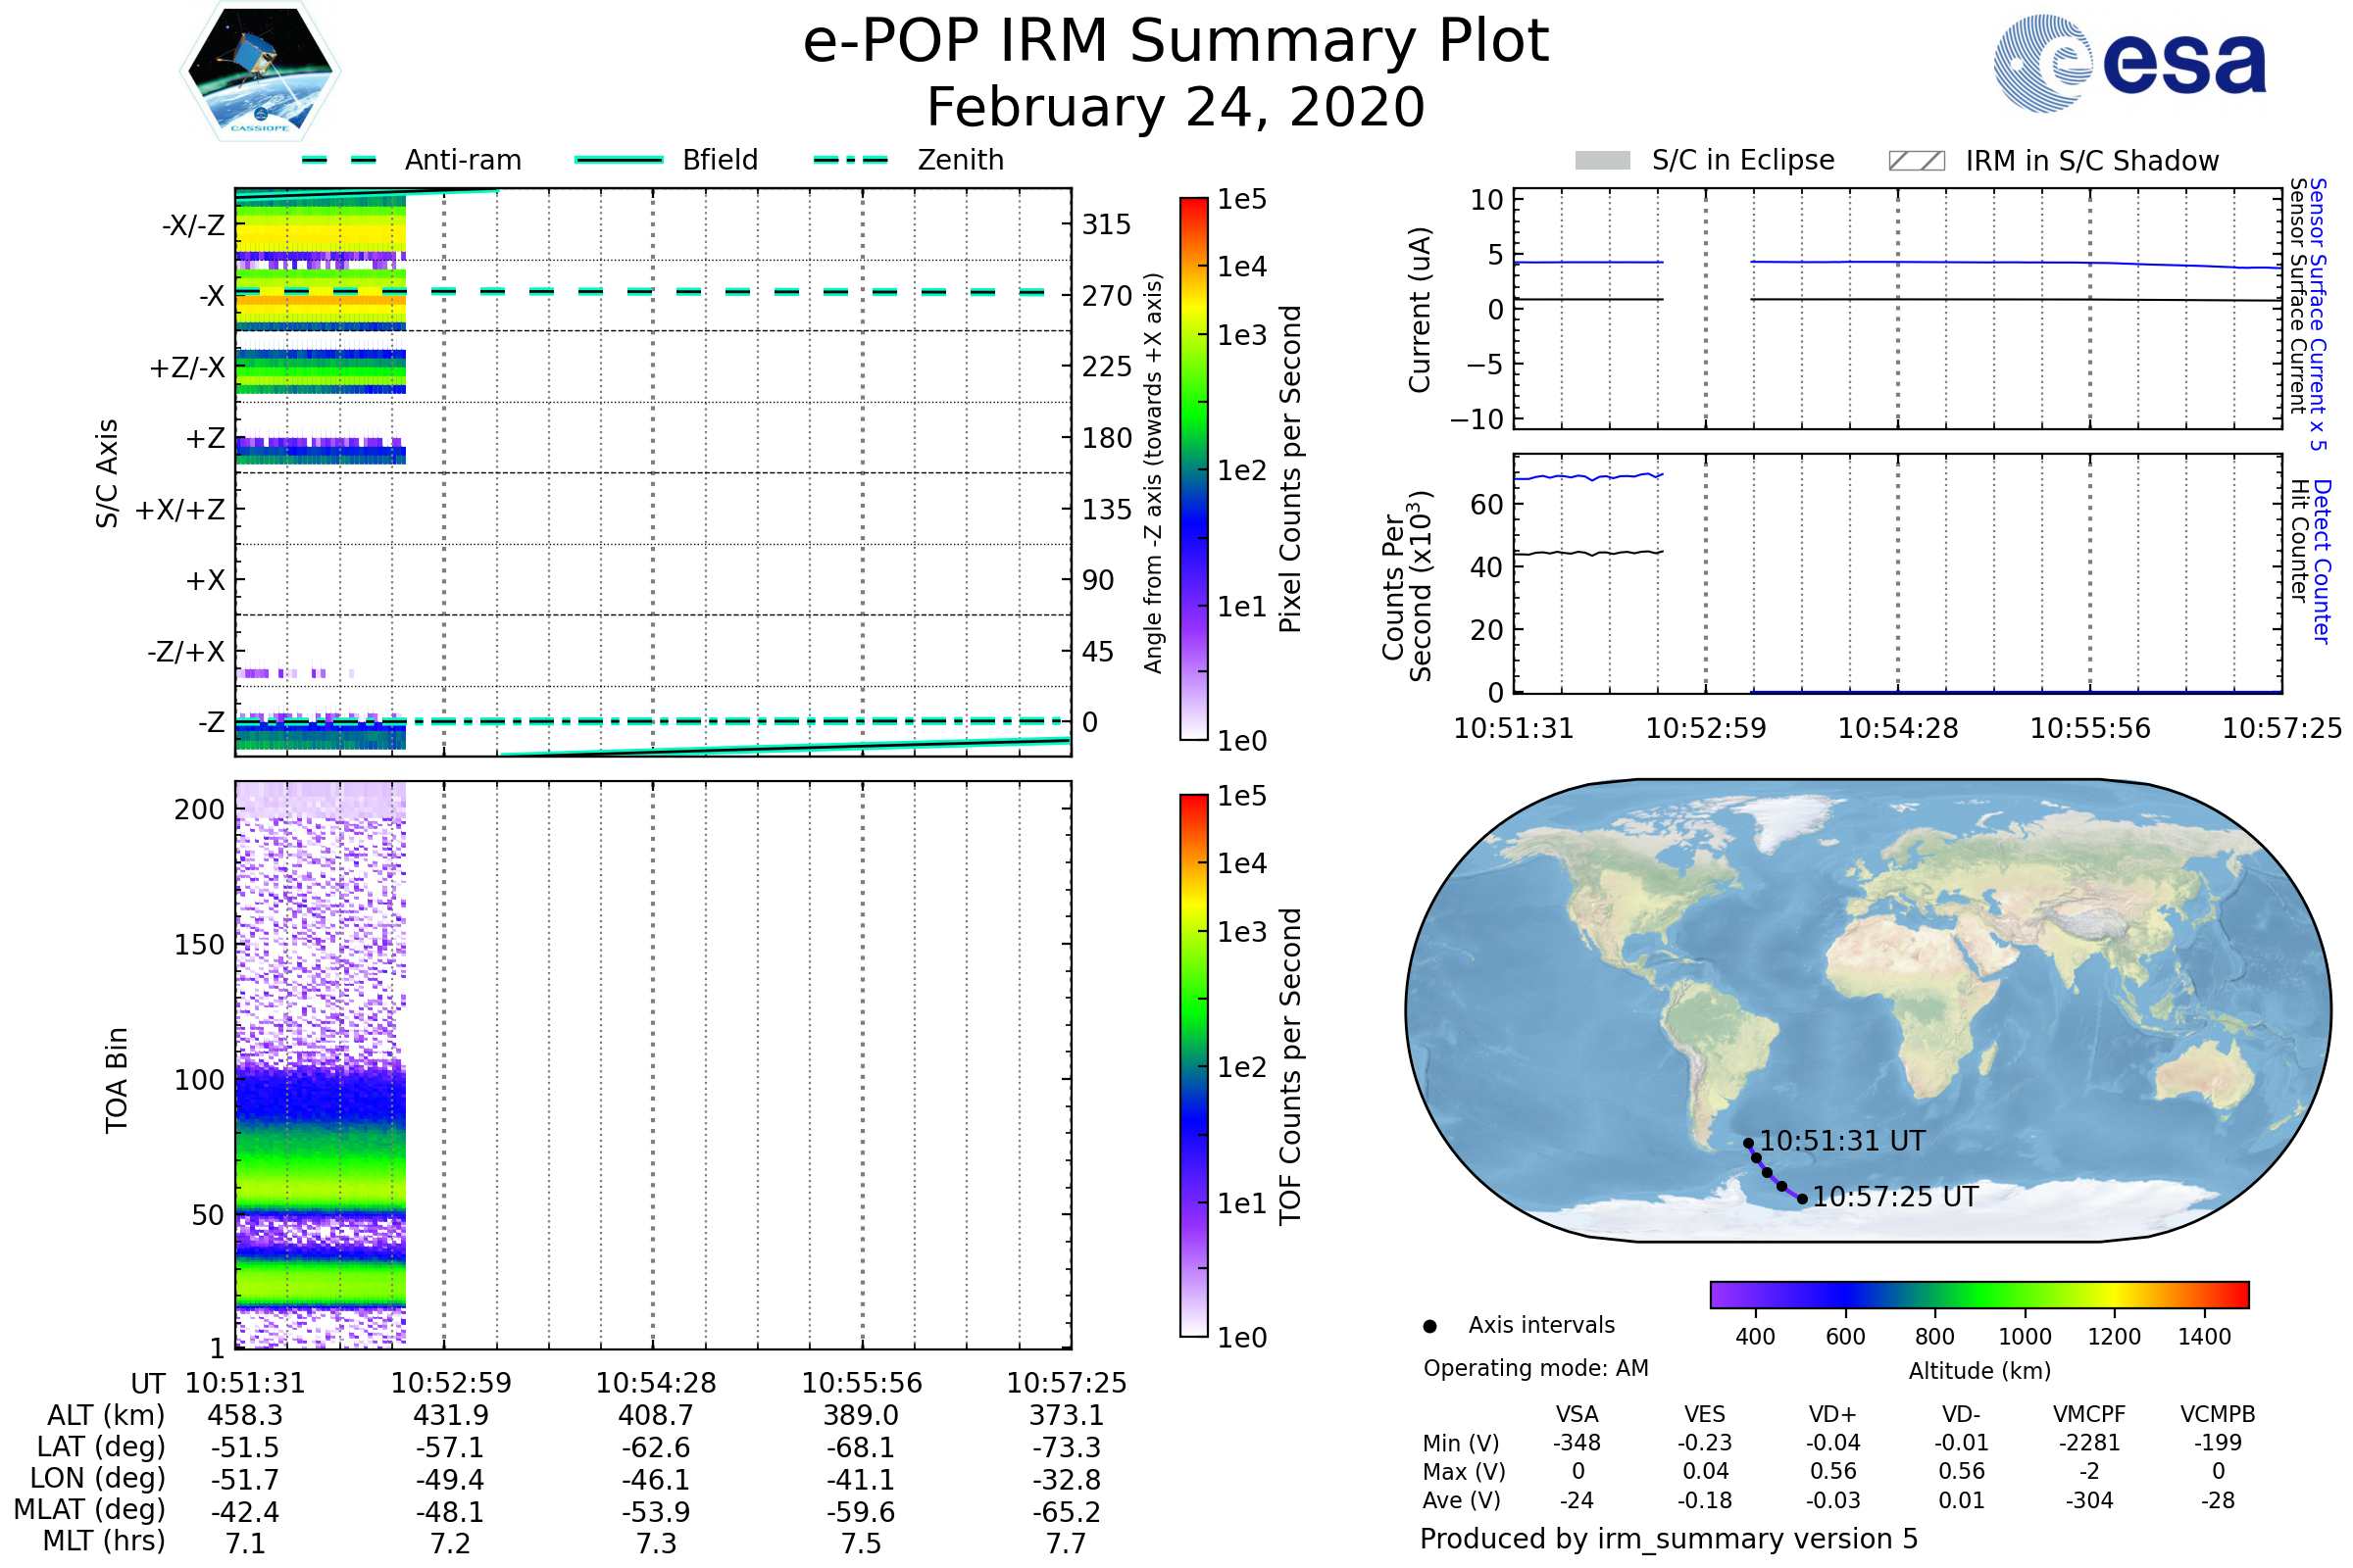Click the Altitude (km) color bar
2353x1568 pixels.
tap(1979, 1295)
